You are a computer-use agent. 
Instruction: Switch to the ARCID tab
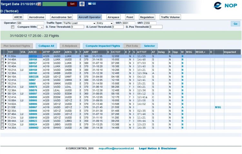click(18, 17)
